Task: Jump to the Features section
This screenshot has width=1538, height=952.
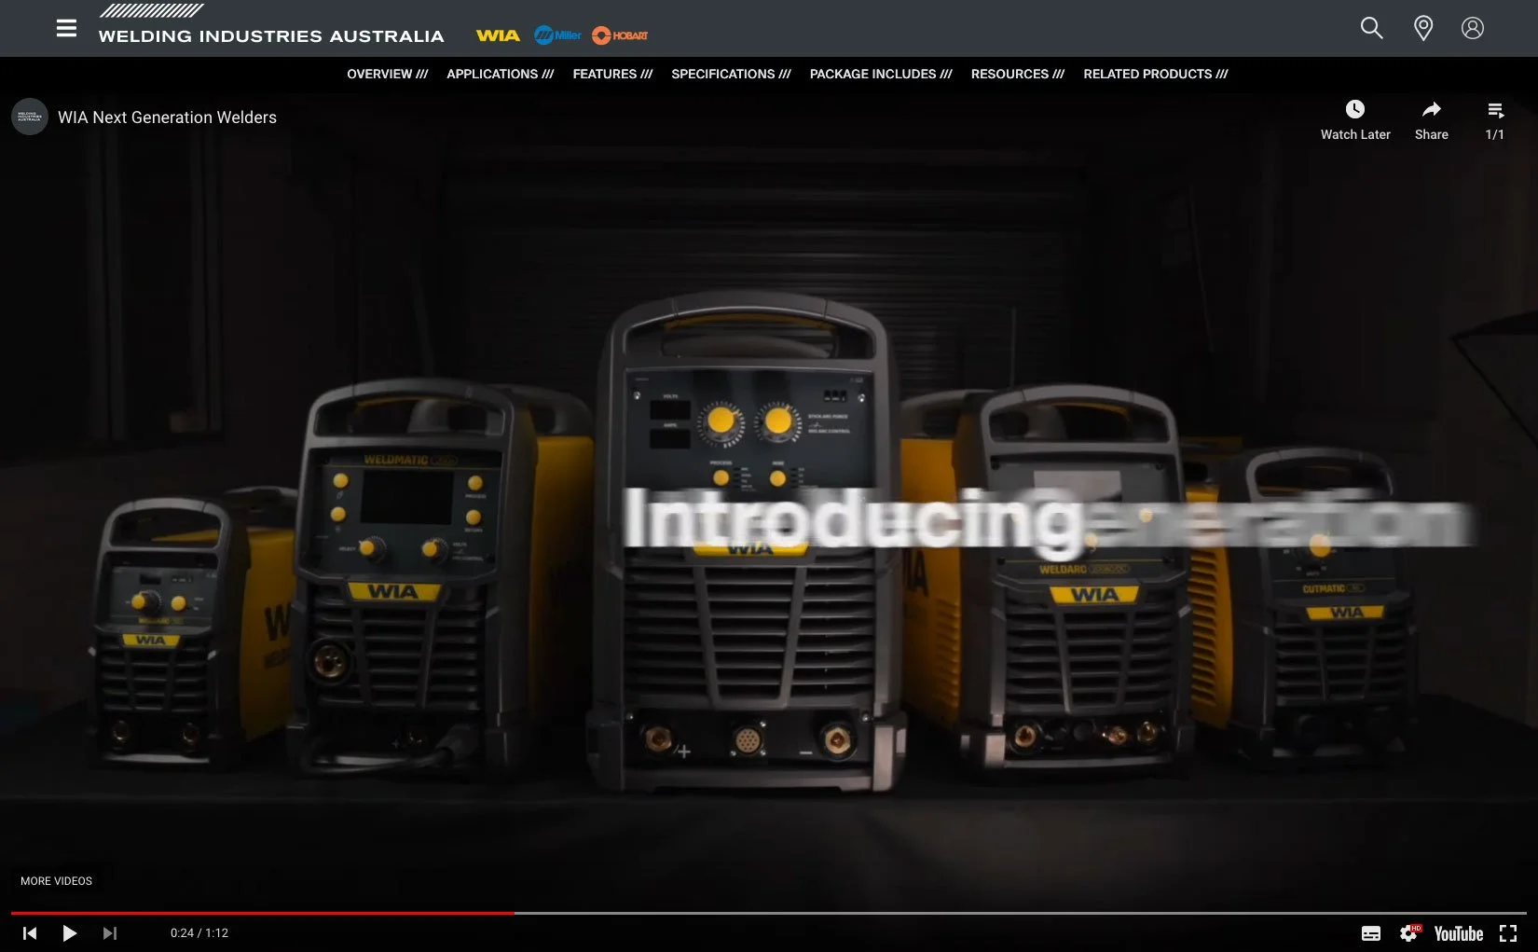Action: point(612,74)
